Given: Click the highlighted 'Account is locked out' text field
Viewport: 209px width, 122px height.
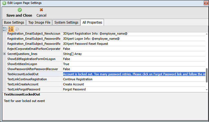Looking at the screenshot, I should 134,74.
